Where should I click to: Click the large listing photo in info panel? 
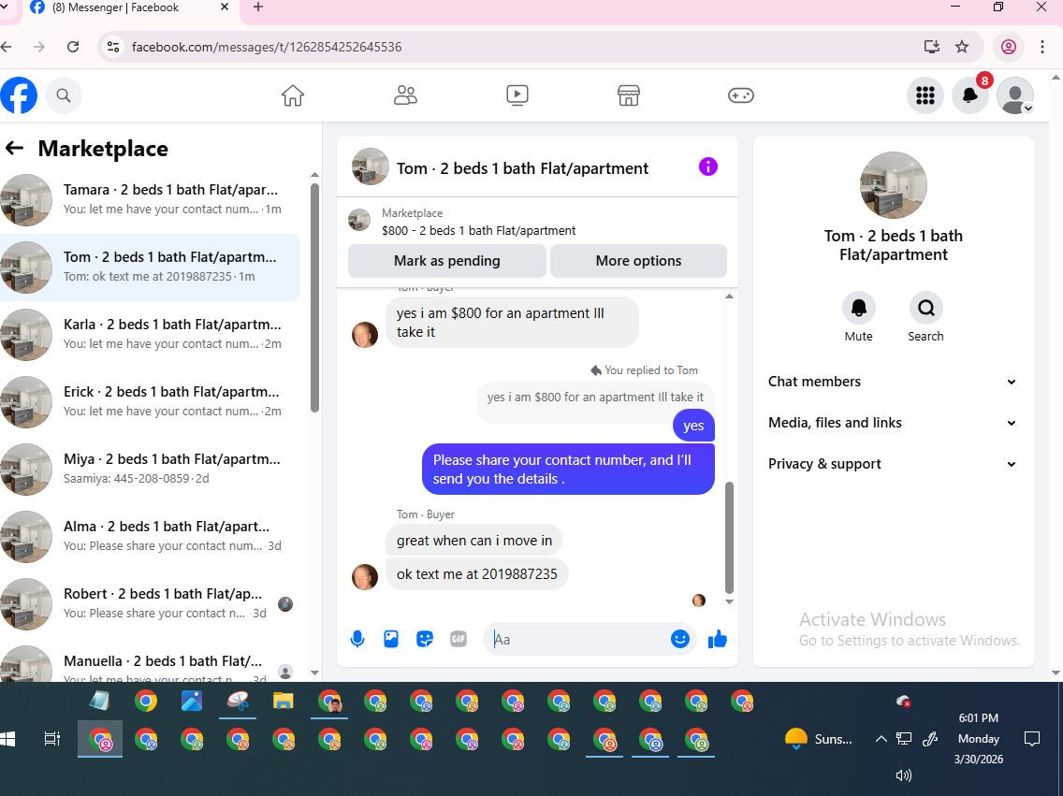[x=893, y=185]
